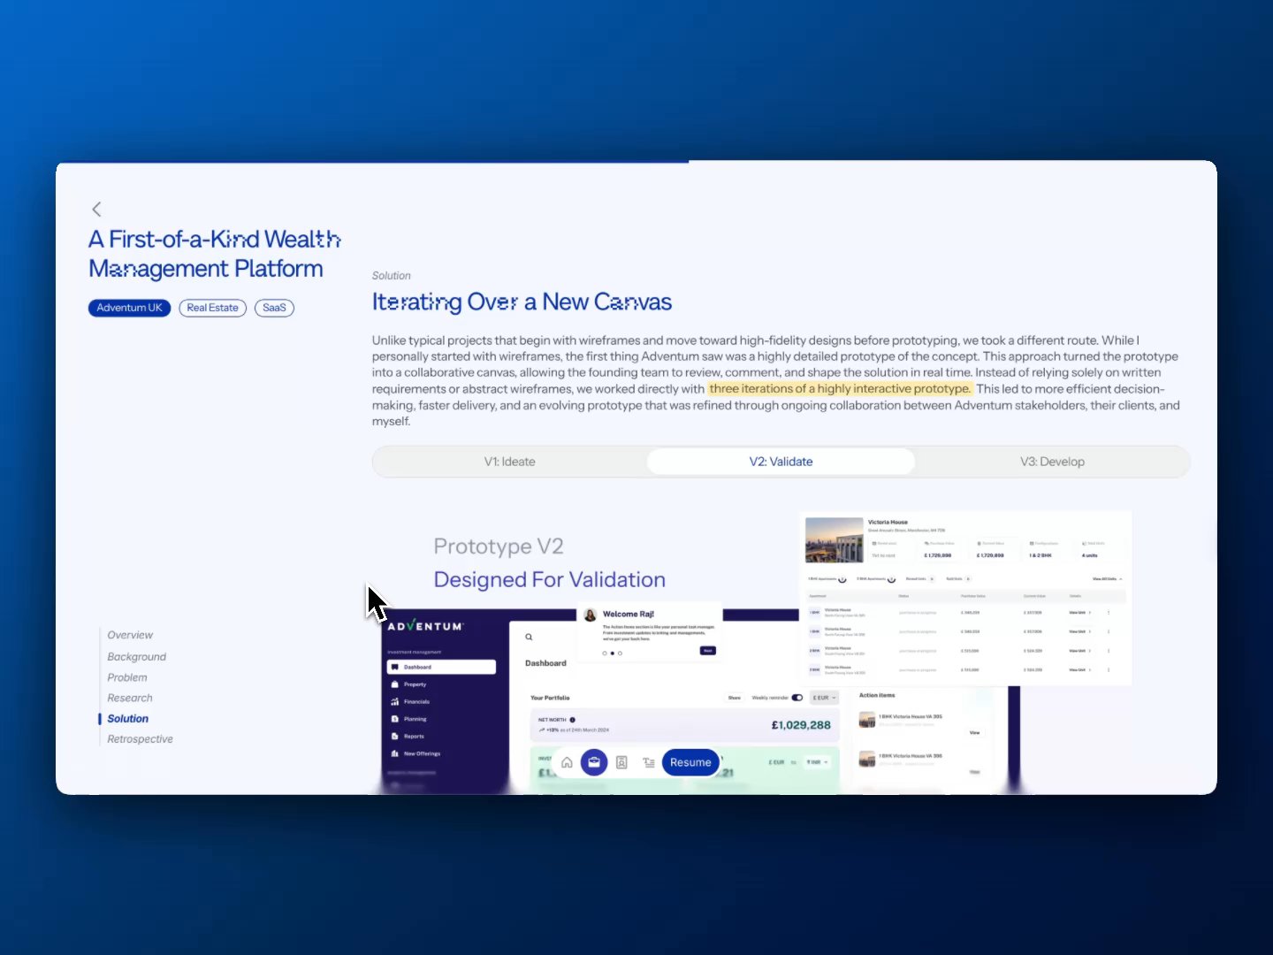Select the briefcase icon in the floating nav bar
The width and height of the screenshot is (1273, 955).
pos(594,762)
